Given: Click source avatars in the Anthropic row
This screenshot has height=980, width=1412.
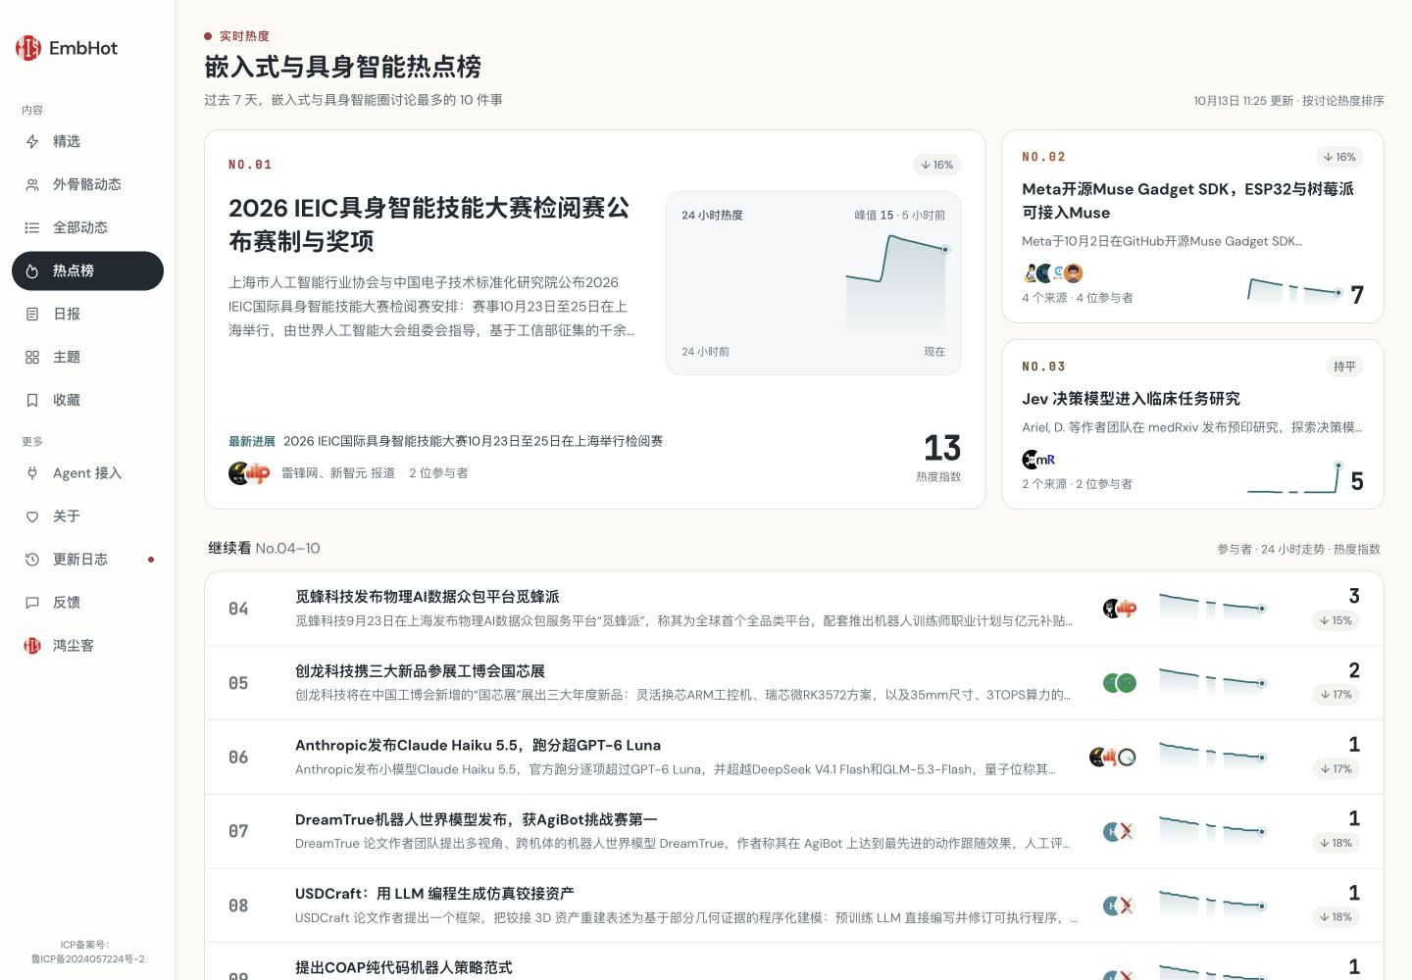Looking at the screenshot, I should click(x=1113, y=758).
